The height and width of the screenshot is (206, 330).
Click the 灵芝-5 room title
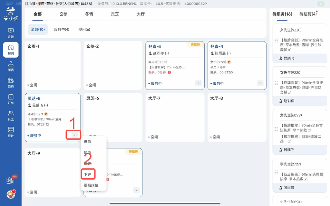coord(34,98)
